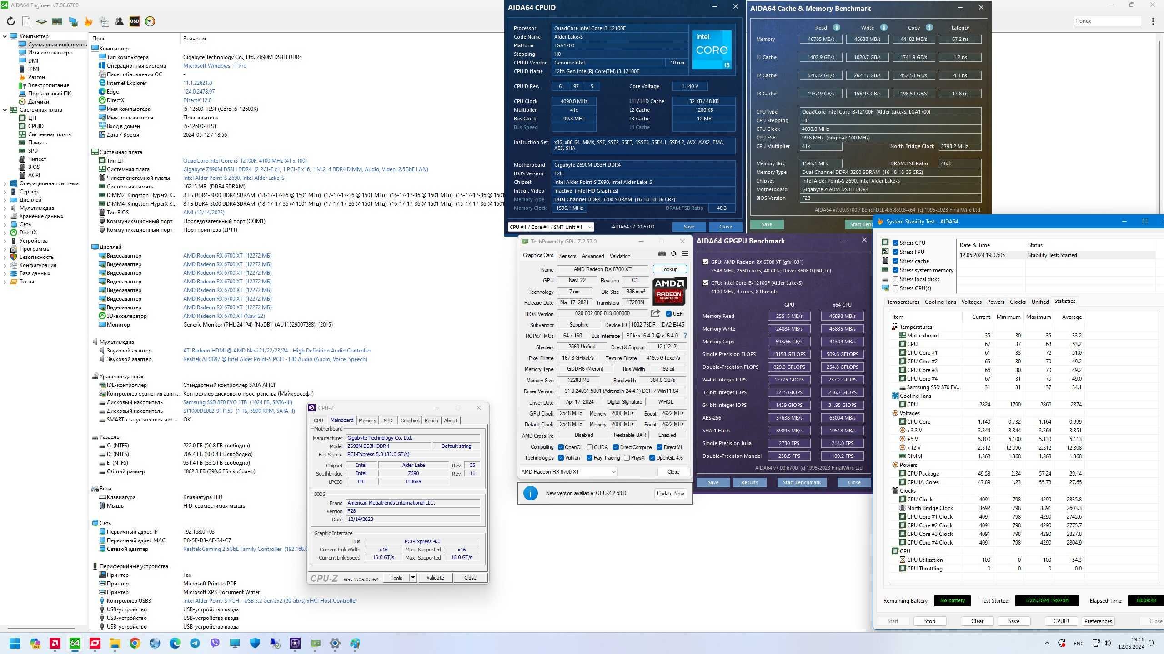Click the checklist preferences toolbar icon
The image size is (1164, 654).
click(x=104, y=21)
